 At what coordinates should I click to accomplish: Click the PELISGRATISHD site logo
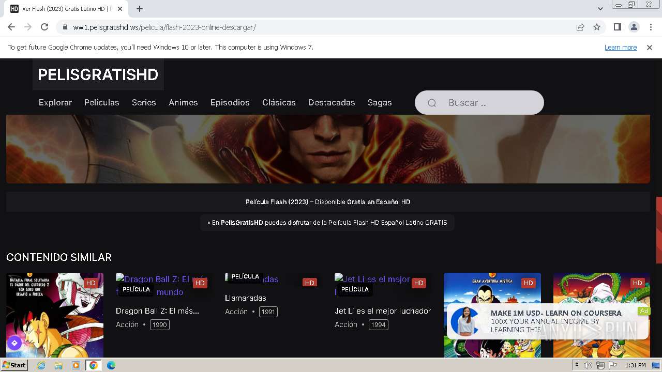[x=98, y=74]
